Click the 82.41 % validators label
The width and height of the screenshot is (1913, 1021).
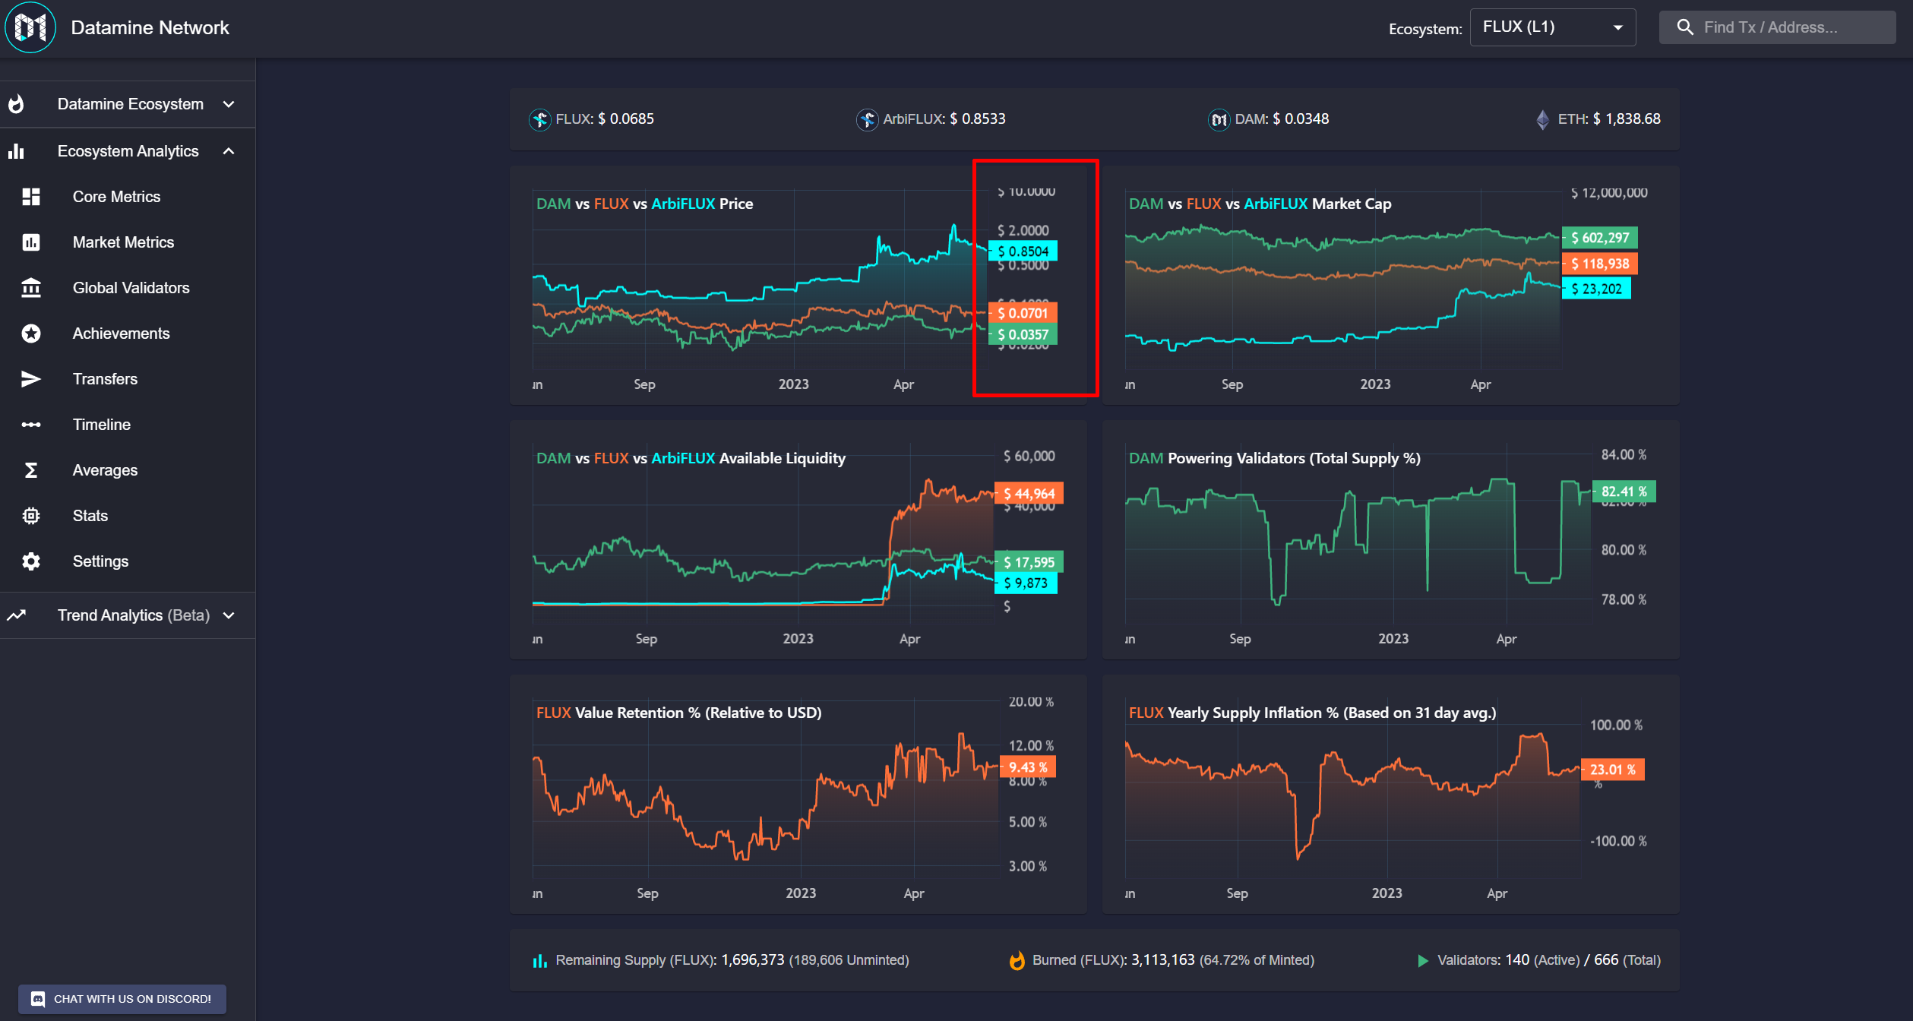click(1624, 492)
